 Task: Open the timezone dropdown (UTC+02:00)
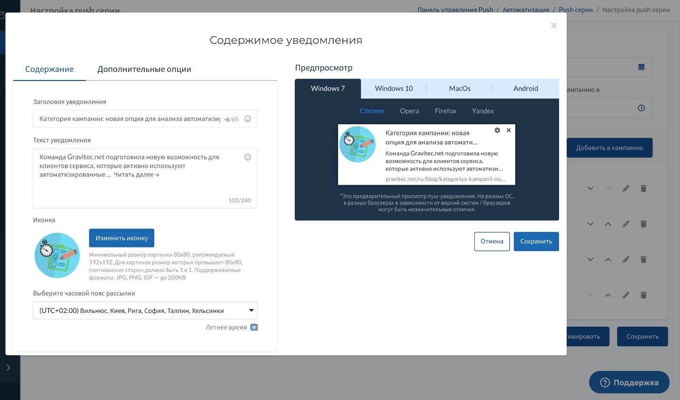[145, 310]
